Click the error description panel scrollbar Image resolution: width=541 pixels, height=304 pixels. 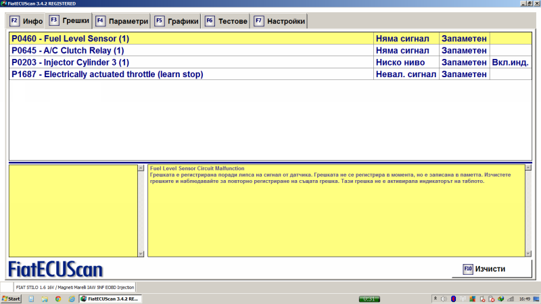click(527, 210)
